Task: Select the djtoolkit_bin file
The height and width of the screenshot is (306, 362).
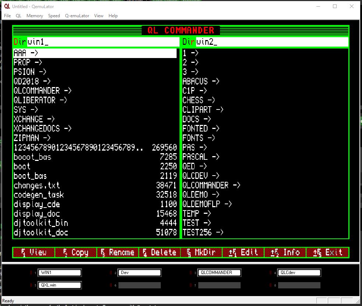Action: [95, 223]
